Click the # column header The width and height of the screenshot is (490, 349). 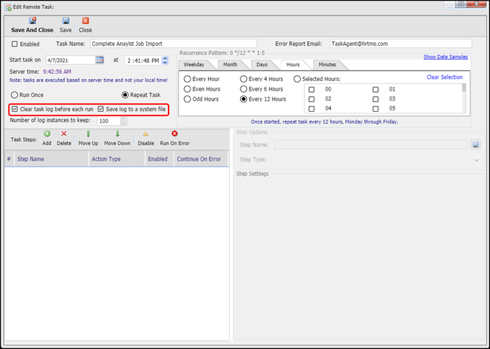click(x=8, y=159)
